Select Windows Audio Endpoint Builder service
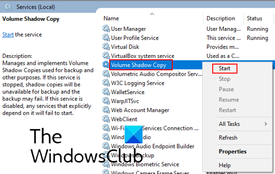275x174 pixels. point(153,146)
